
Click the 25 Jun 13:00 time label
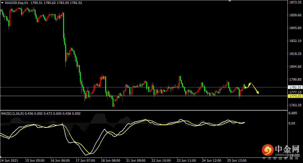237,160
